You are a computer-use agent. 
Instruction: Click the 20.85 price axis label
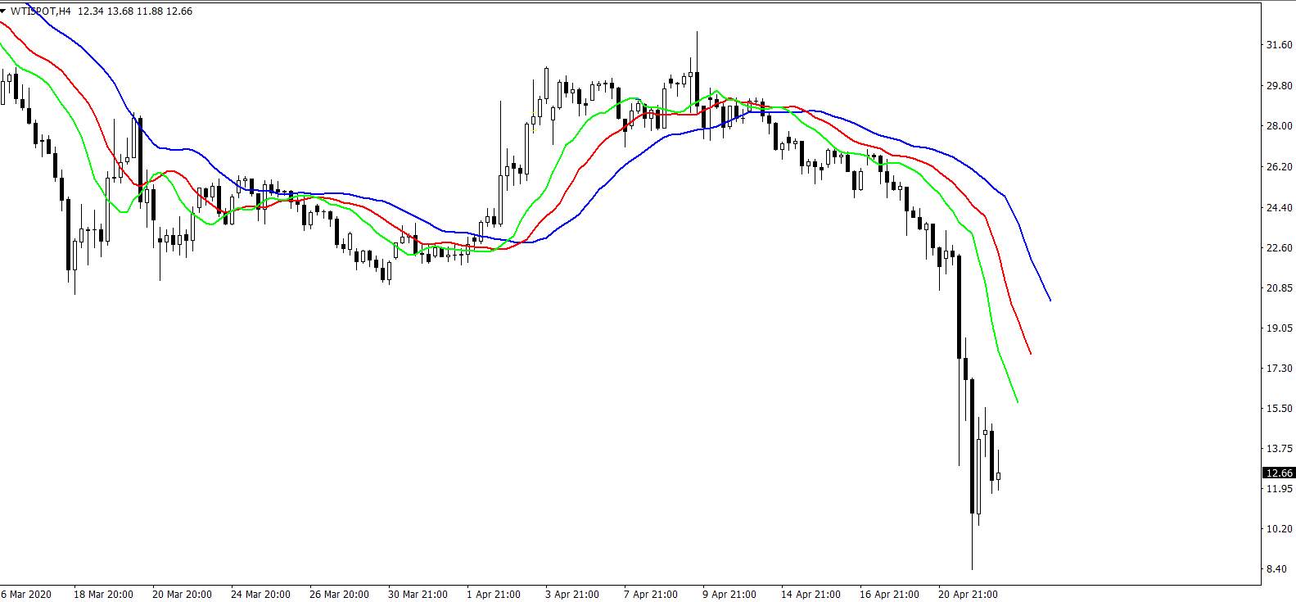click(x=1279, y=287)
